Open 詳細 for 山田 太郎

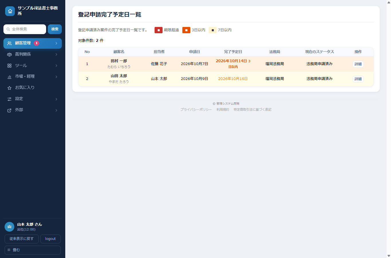click(x=358, y=79)
